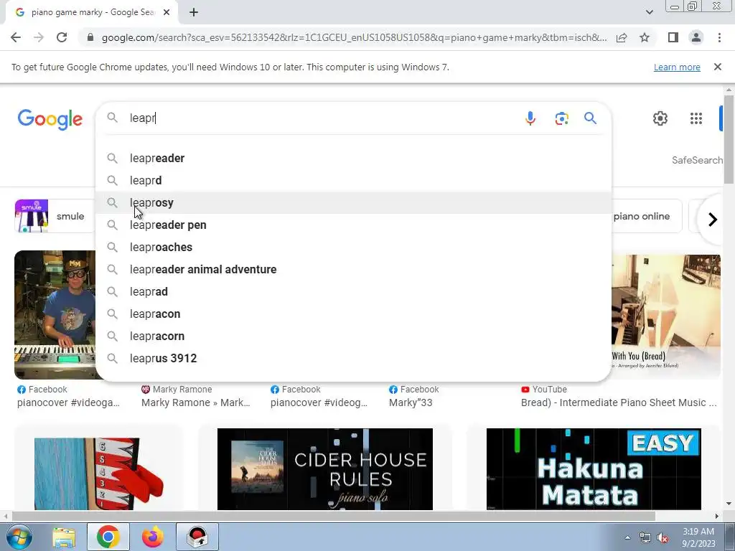Open a new browser tab
The width and height of the screenshot is (735, 551).
click(194, 13)
